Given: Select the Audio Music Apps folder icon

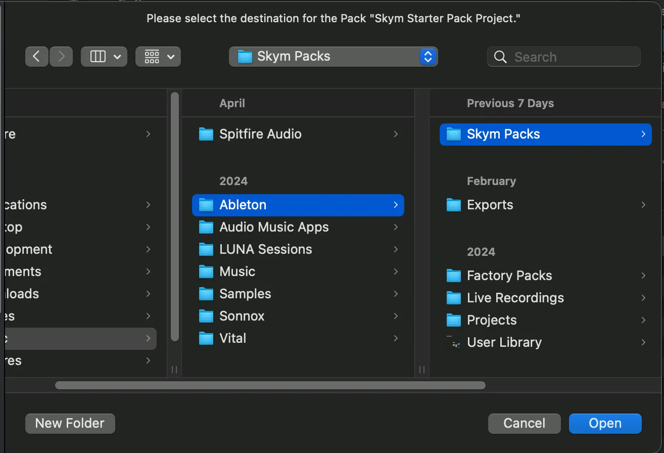Looking at the screenshot, I should pos(206,227).
